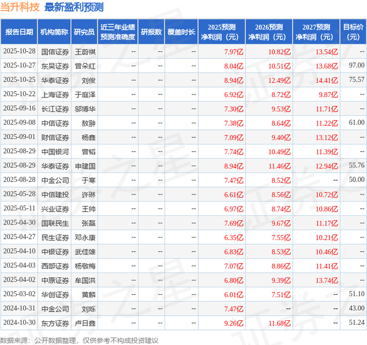Select the 2025预测净利润 column header
This screenshot has height=345, width=367.
pyautogui.click(x=222, y=32)
